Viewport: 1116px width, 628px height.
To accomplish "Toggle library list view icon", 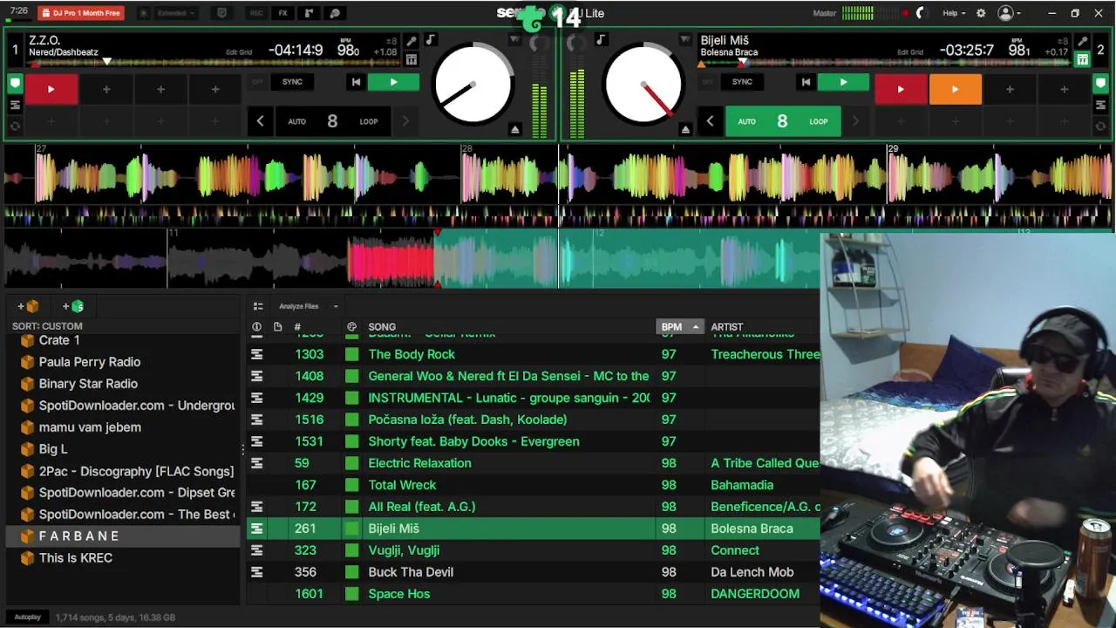I will coord(258,306).
